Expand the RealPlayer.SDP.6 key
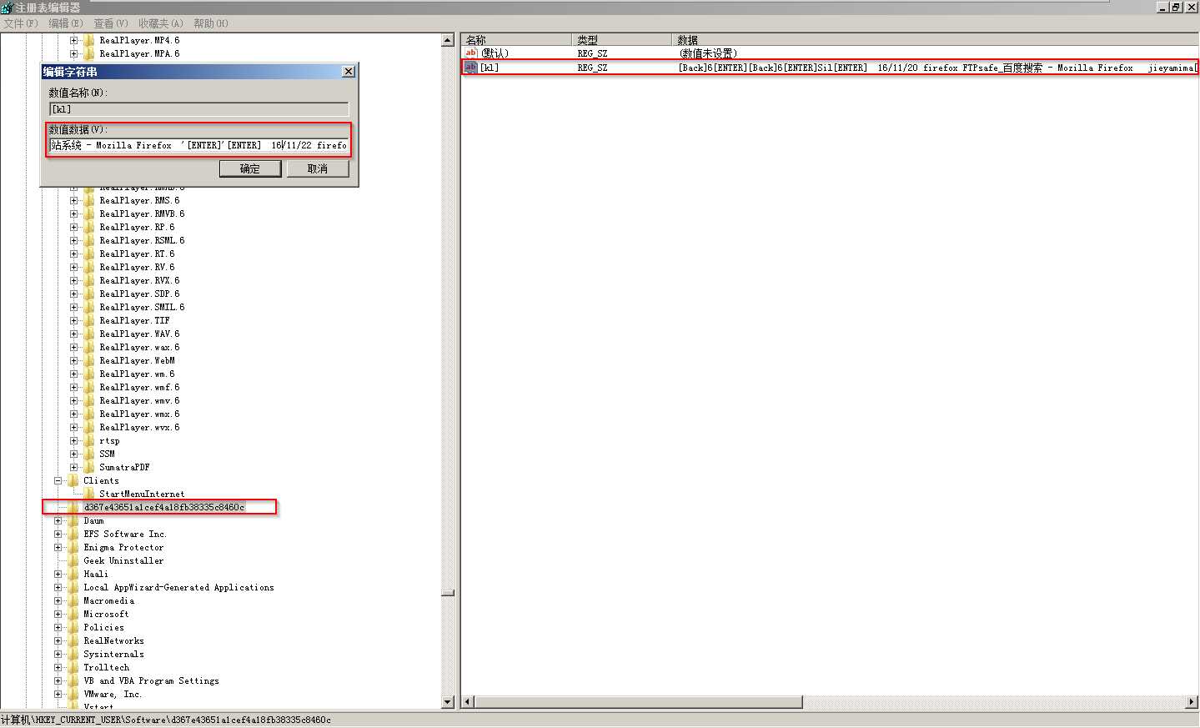Viewport: 1200px width, 728px height. pyautogui.click(x=73, y=294)
